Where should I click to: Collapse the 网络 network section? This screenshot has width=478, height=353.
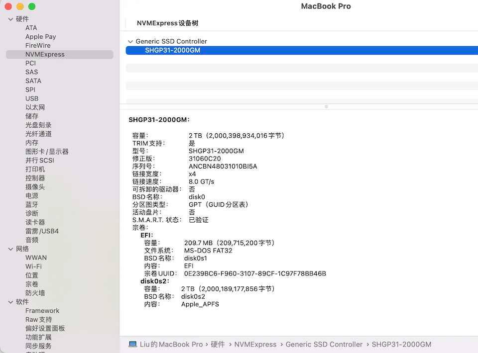[x=11, y=249]
